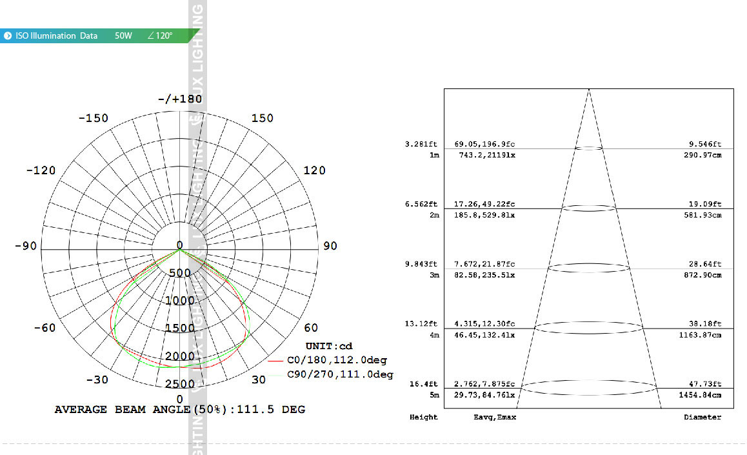Click the 47.73ft diameter value
The image size is (747, 455).
click(705, 384)
